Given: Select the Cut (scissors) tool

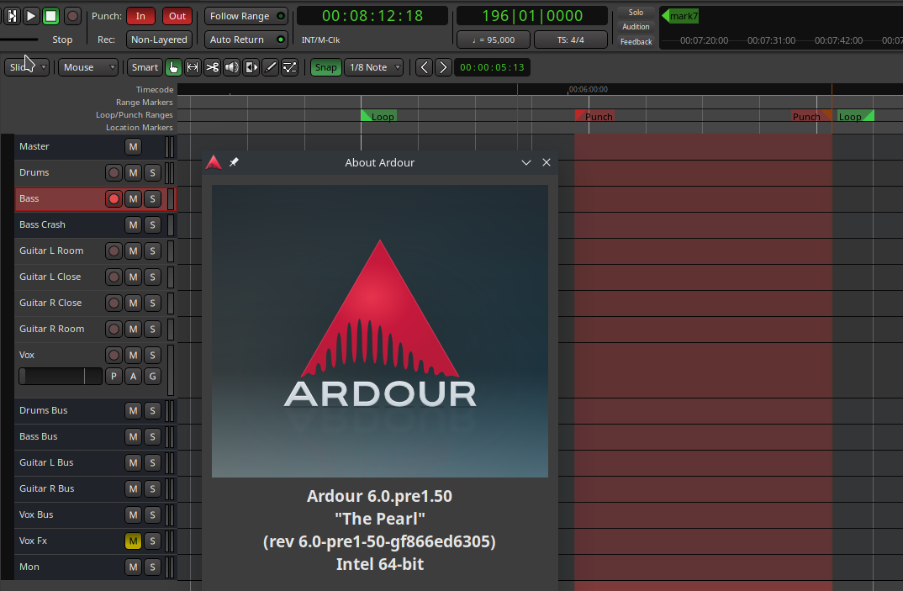Looking at the screenshot, I should [212, 67].
